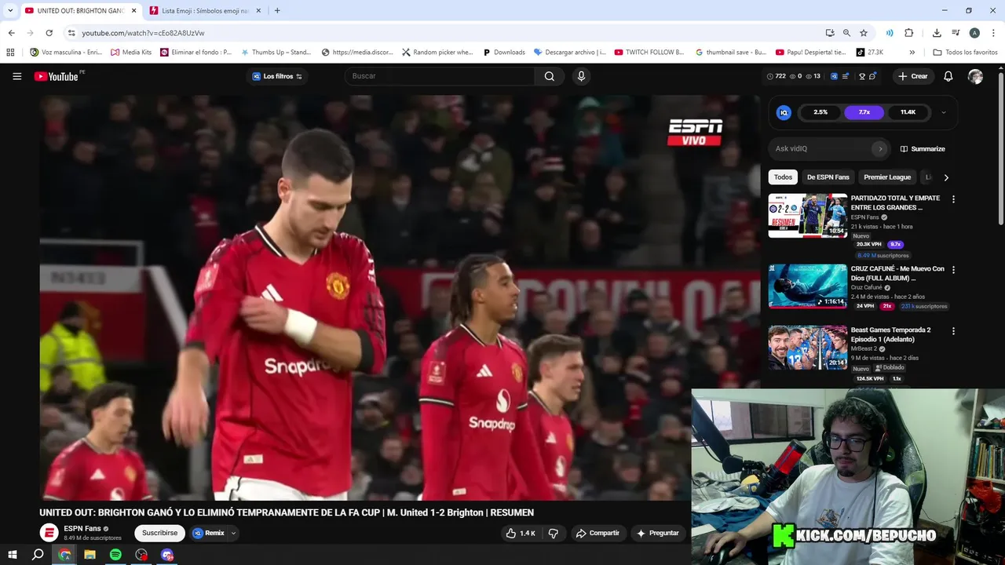Open File Explorer from the taskbar
Viewport: 1005px width, 565px height.
pos(90,555)
